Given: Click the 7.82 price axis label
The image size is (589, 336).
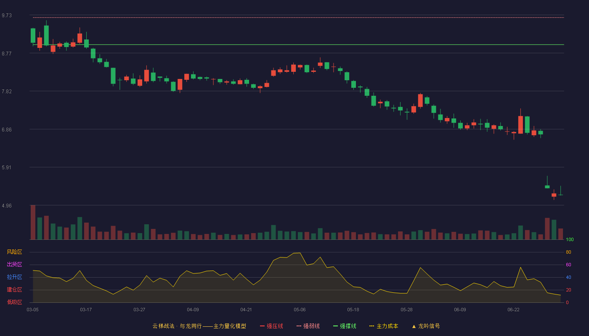Looking at the screenshot, I should coord(7,92).
